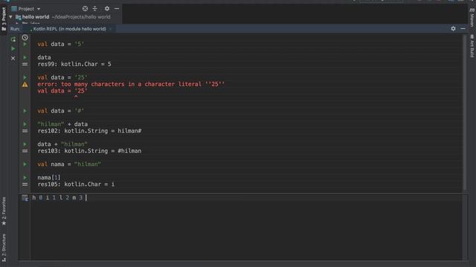Click run marker beside data + "hilman"

pos(25,144)
